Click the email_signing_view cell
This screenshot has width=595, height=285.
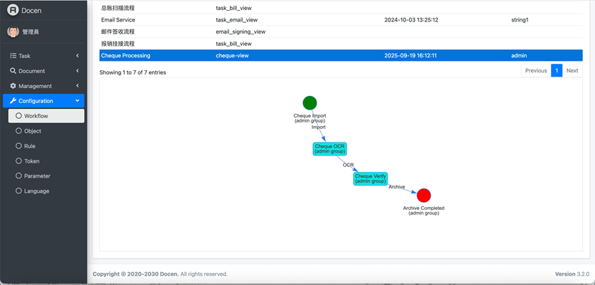(240, 32)
